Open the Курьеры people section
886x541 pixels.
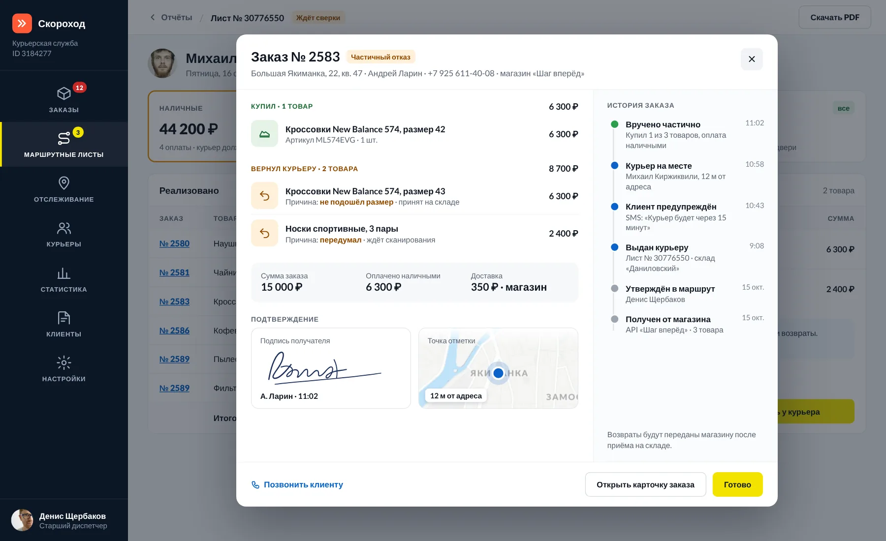(x=64, y=234)
